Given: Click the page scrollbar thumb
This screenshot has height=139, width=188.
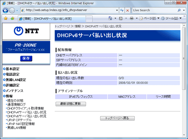Looking at the screenshot, I should tap(184, 59).
